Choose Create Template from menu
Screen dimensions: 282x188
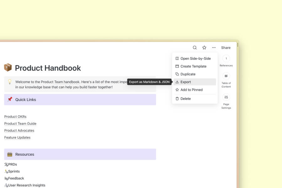[x=193, y=66]
